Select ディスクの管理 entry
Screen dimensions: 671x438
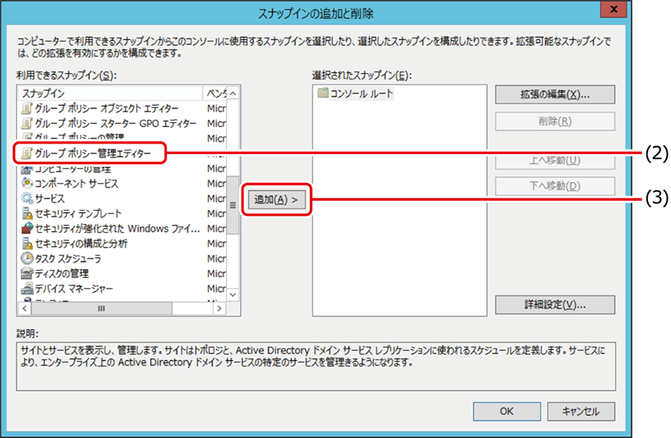coord(61,273)
